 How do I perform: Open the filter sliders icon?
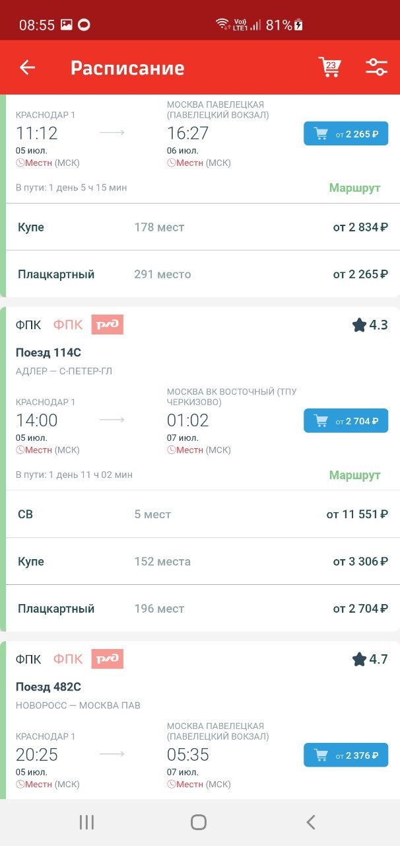point(377,67)
